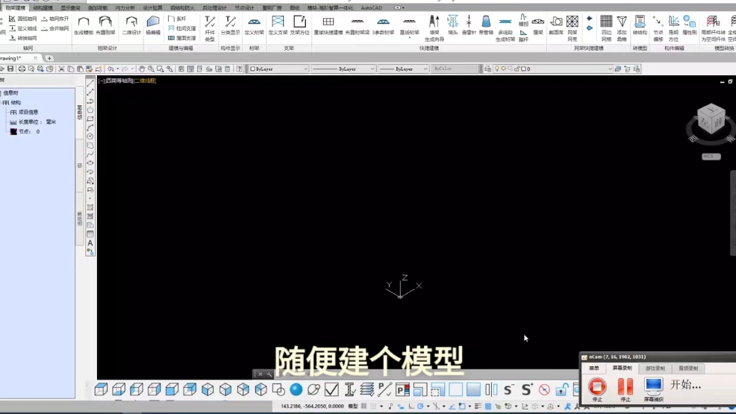Toggle the 模型 model space status button
Image resolution: width=736 pixels, height=414 pixels.
click(353, 406)
